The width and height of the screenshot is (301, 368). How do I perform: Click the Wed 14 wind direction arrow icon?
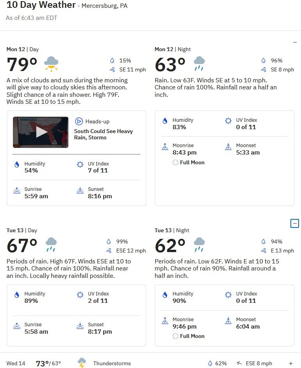pos(239,363)
